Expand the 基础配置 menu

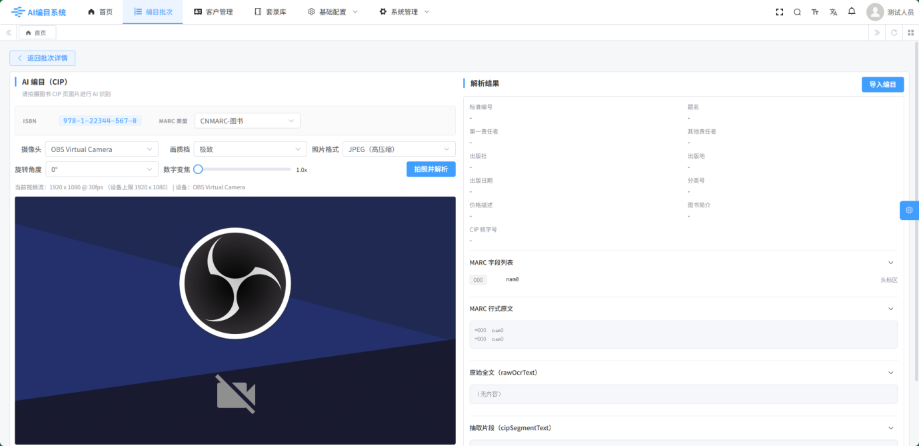click(x=333, y=12)
